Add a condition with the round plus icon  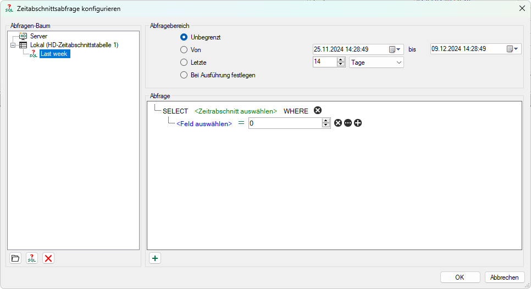coord(358,123)
